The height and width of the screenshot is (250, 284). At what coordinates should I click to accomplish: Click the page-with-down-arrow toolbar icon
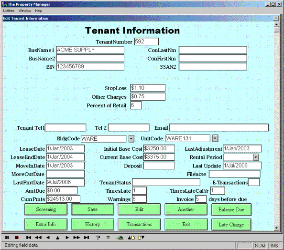pos(141,238)
